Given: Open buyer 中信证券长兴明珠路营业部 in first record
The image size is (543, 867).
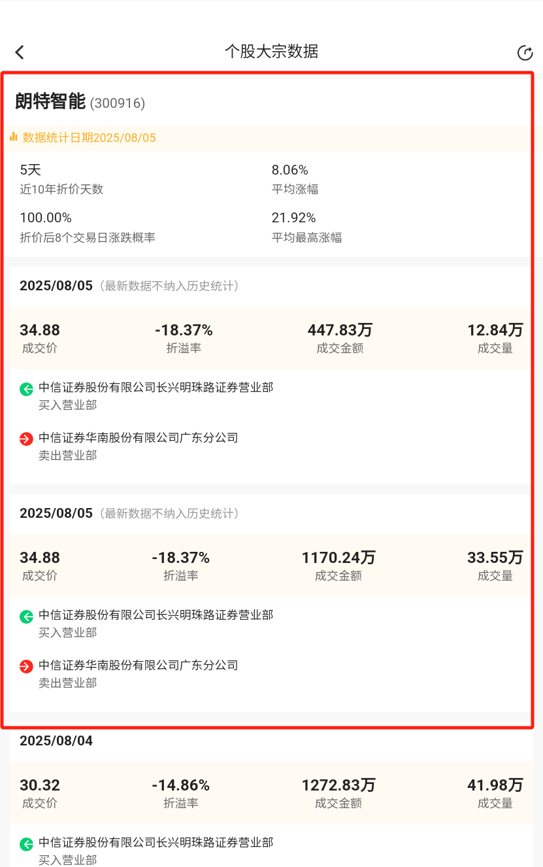Looking at the screenshot, I should [156, 388].
